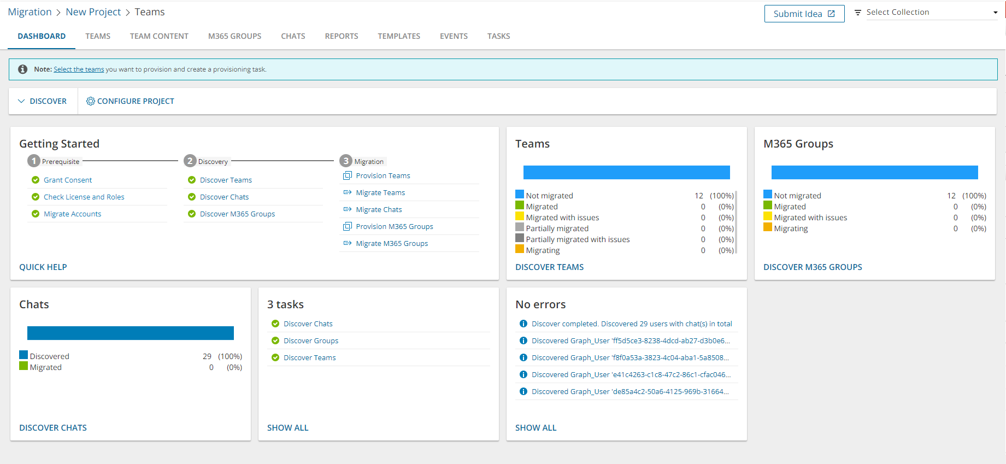
Task: Click the blue Teams migration progress bar
Action: click(626, 172)
